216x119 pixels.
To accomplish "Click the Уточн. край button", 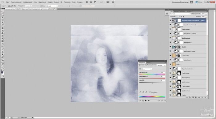I will (x=88, y=6).
